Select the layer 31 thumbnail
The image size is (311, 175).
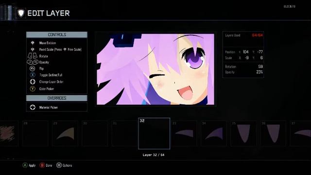point(124,133)
